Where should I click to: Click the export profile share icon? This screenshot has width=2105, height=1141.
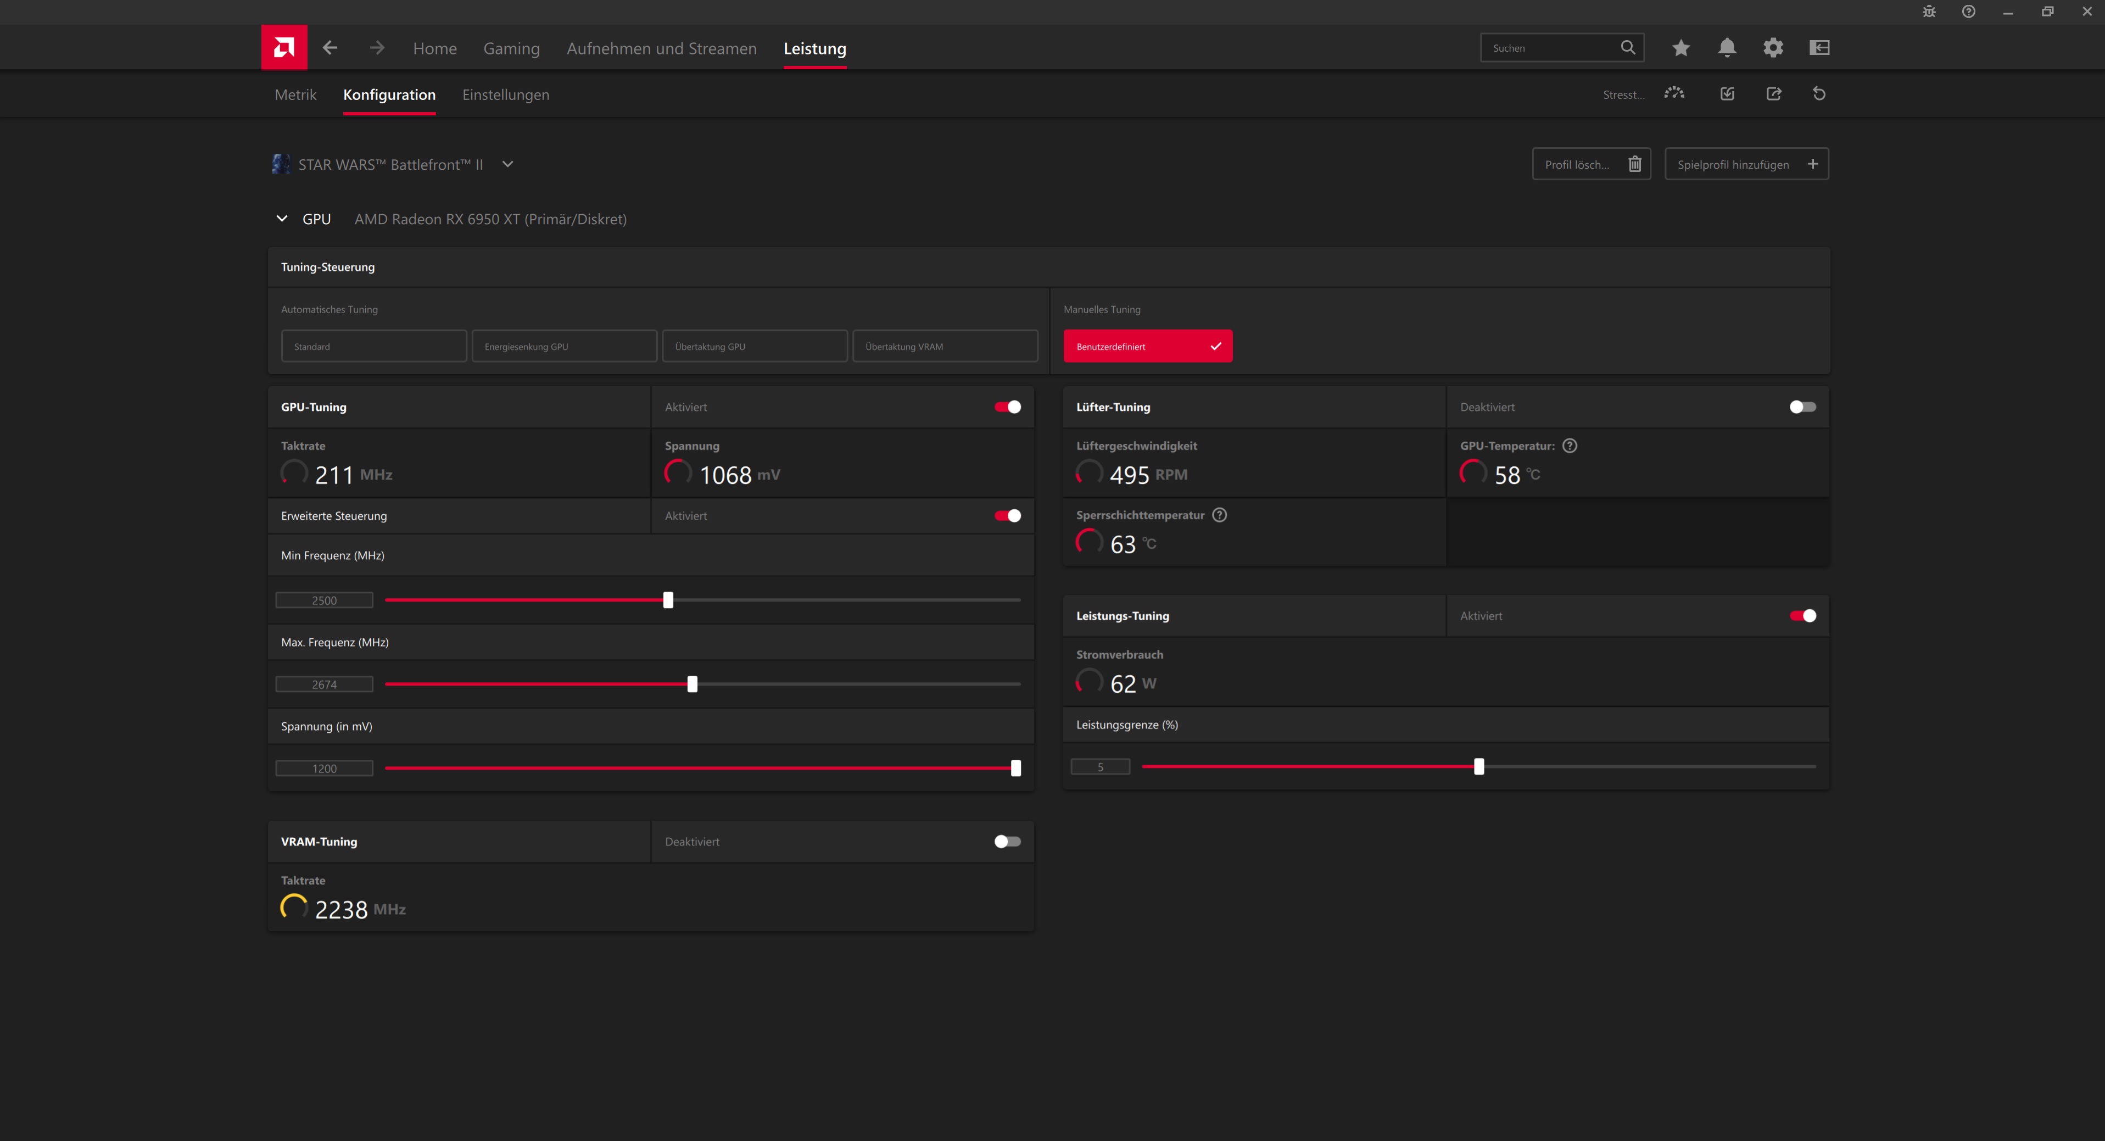(1773, 94)
